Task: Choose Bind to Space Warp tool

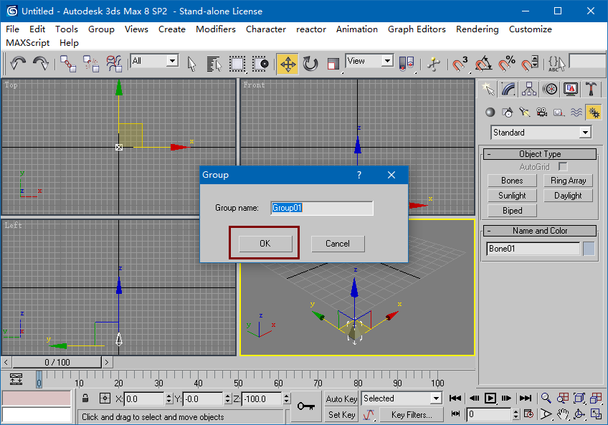Action: (115, 63)
